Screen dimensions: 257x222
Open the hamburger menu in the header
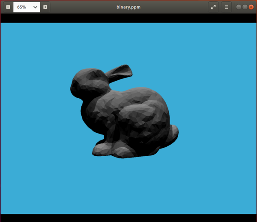pyautogui.click(x=226, y=7)
